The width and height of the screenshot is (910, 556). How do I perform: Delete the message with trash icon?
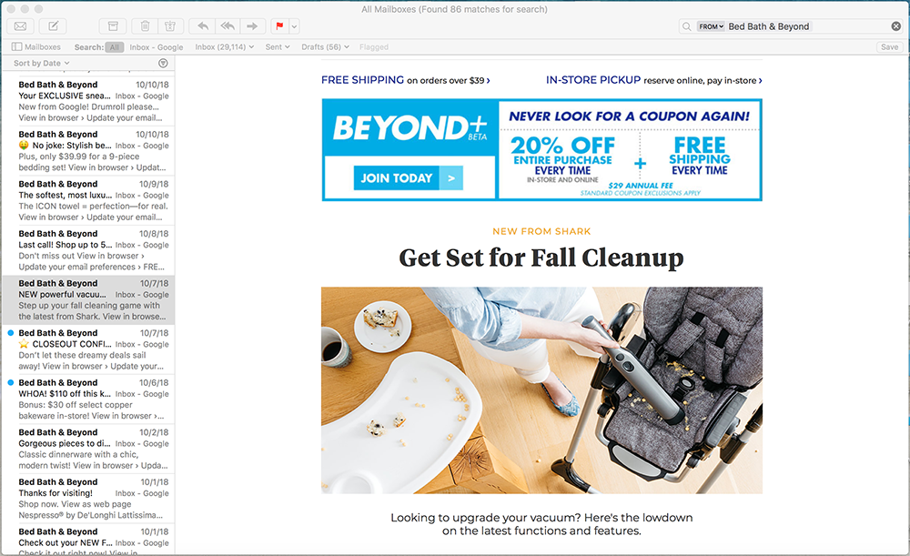(145, 26)
